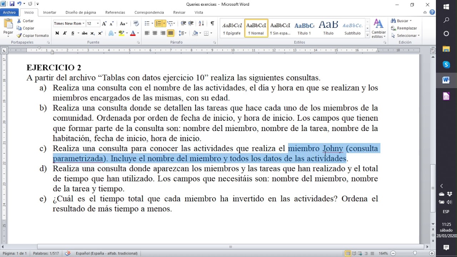
Task: Apply the Título 1 style
Action: (x=304, y=28)
